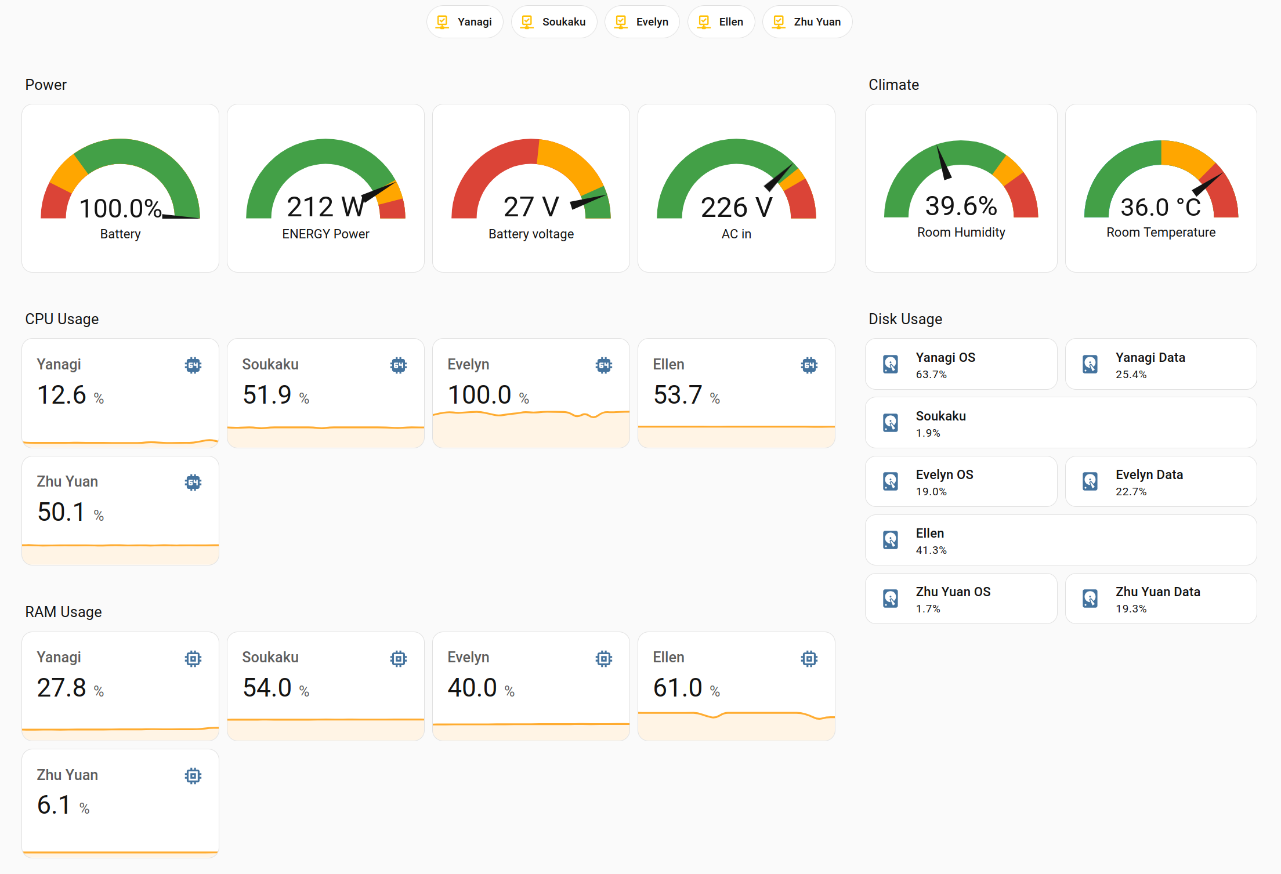Click the Ellen disk usage icon
Screen dimensions: 1281x874
click(891, 540)
